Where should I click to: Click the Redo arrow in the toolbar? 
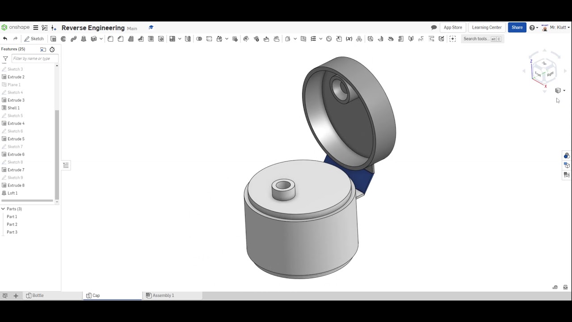pos(16,39)
